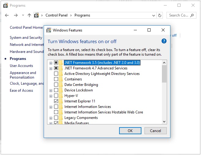Click scroll down arrow in features list
The image size is (201, 155).
coord(164,121)
